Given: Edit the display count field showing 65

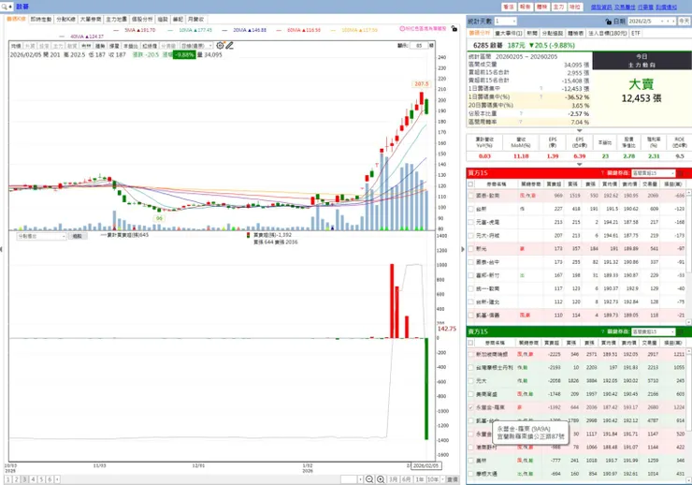Looking at the screenshot, I should 419,46.
